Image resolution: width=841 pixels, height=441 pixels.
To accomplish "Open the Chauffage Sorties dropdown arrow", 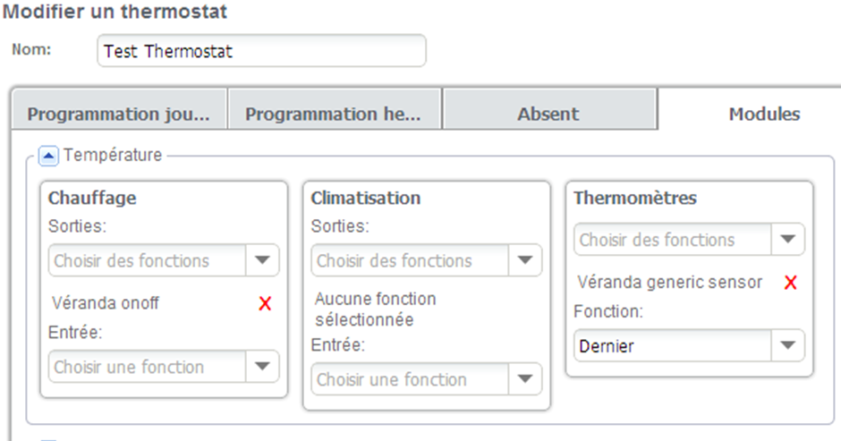I will 262,260.
